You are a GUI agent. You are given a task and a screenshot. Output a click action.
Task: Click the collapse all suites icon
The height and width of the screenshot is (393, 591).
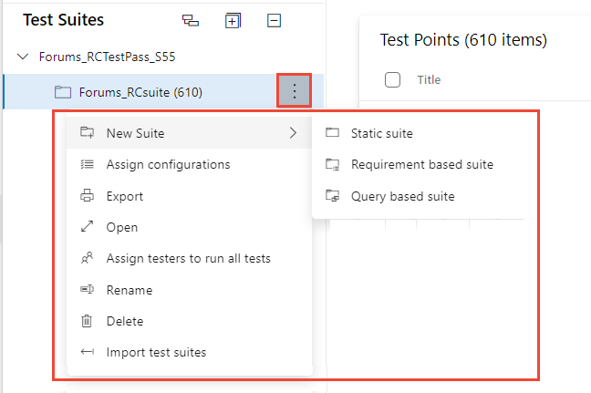coord(274,20)
